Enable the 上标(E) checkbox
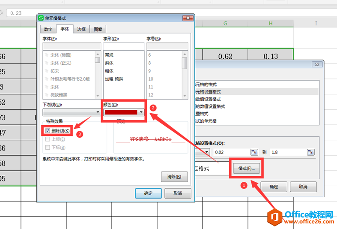The width and height of the screenshot is (337, 229). pyautogui.click(x=48, y=139)
